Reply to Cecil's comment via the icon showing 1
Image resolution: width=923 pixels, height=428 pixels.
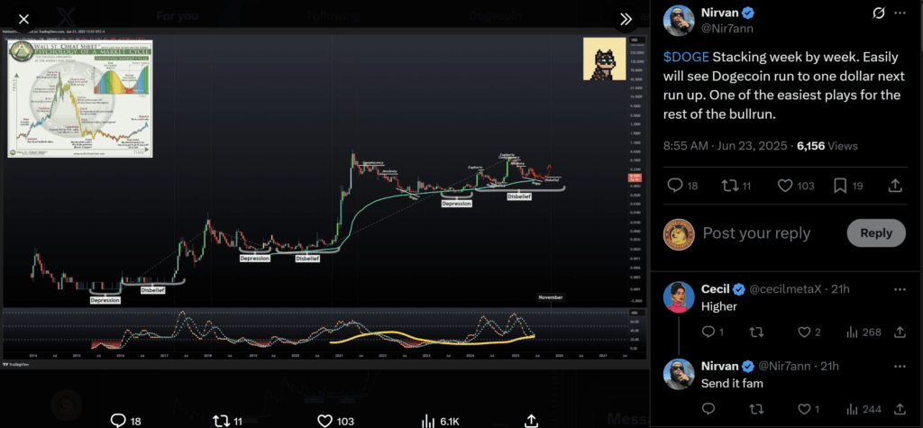(x=713, y=332)
